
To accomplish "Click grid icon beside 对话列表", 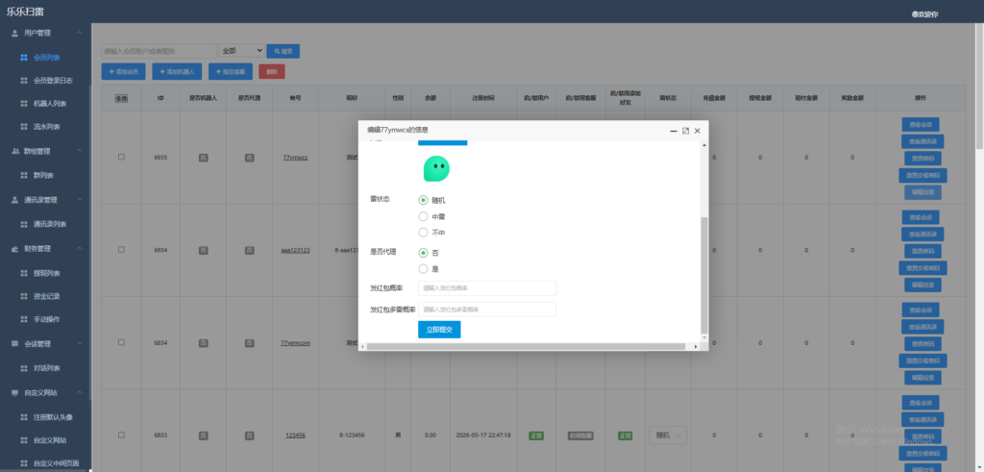I will point(24,368).
